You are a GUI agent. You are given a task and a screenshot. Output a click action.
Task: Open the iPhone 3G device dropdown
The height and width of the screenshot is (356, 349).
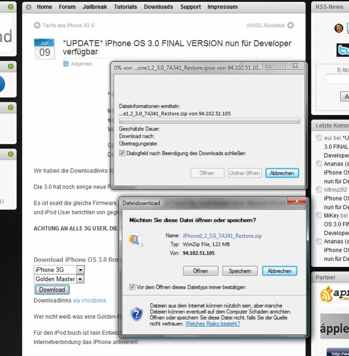pyautogui.click(x=59, y=270)
